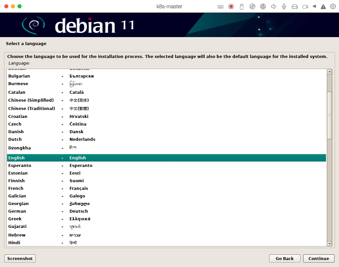Select Gujarati language row
Screen dimensions: 339x267
tap(166, 227)
